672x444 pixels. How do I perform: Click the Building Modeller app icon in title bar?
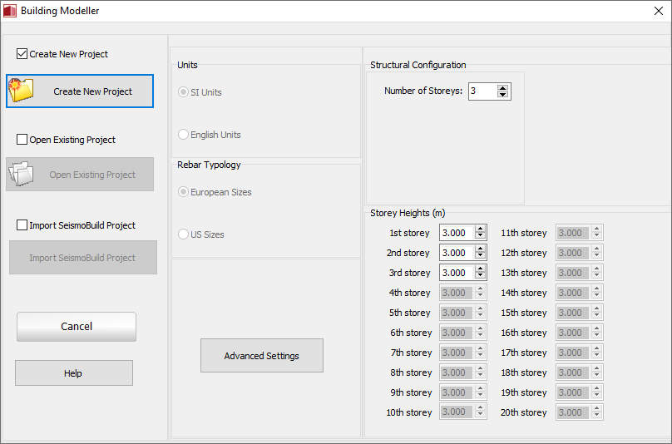(10, 11)
